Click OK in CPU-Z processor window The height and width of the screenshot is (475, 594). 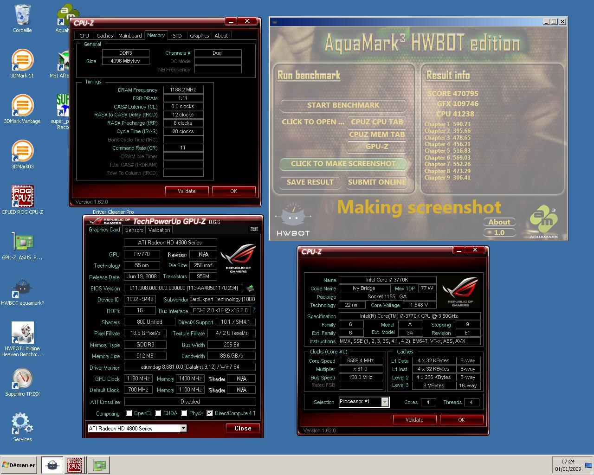pos(461,420)
